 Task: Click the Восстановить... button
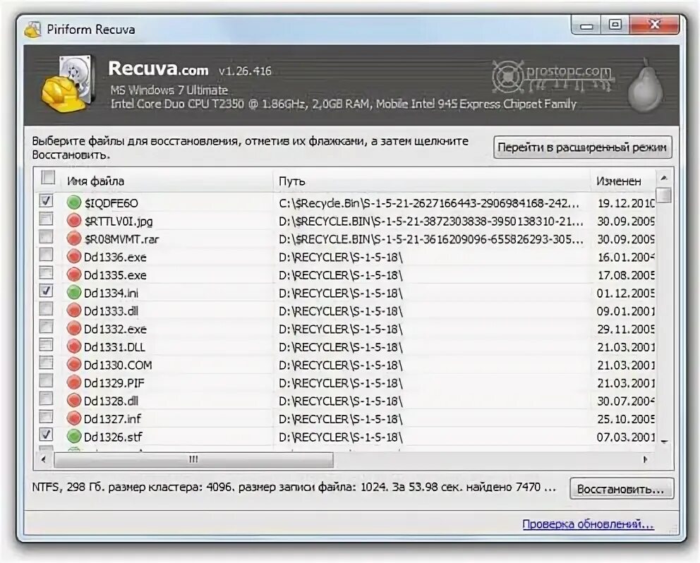click(x=621, y=489)
